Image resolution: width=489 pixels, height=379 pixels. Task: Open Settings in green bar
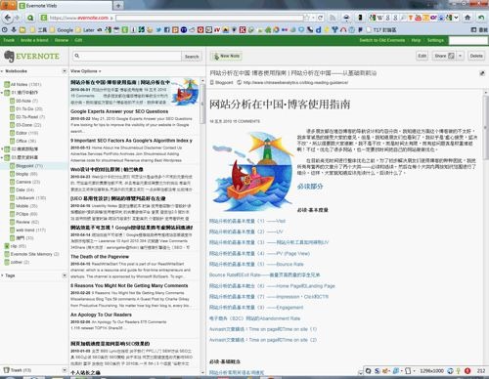[x=435, y=40]
